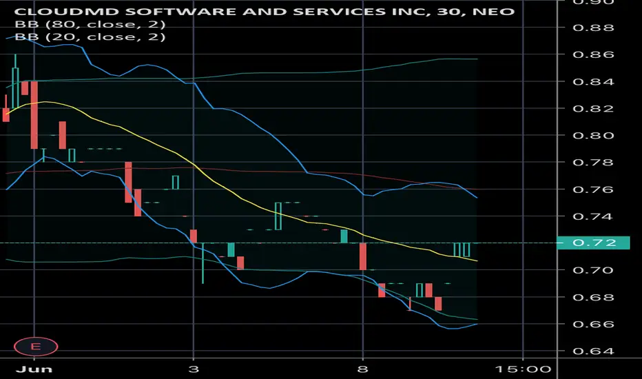Click the 0.64 price axis label
Screen dimensions: 642x379
coord(593,351)
